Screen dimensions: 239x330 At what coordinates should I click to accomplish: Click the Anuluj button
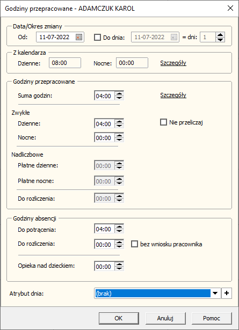tap(165, 318)
